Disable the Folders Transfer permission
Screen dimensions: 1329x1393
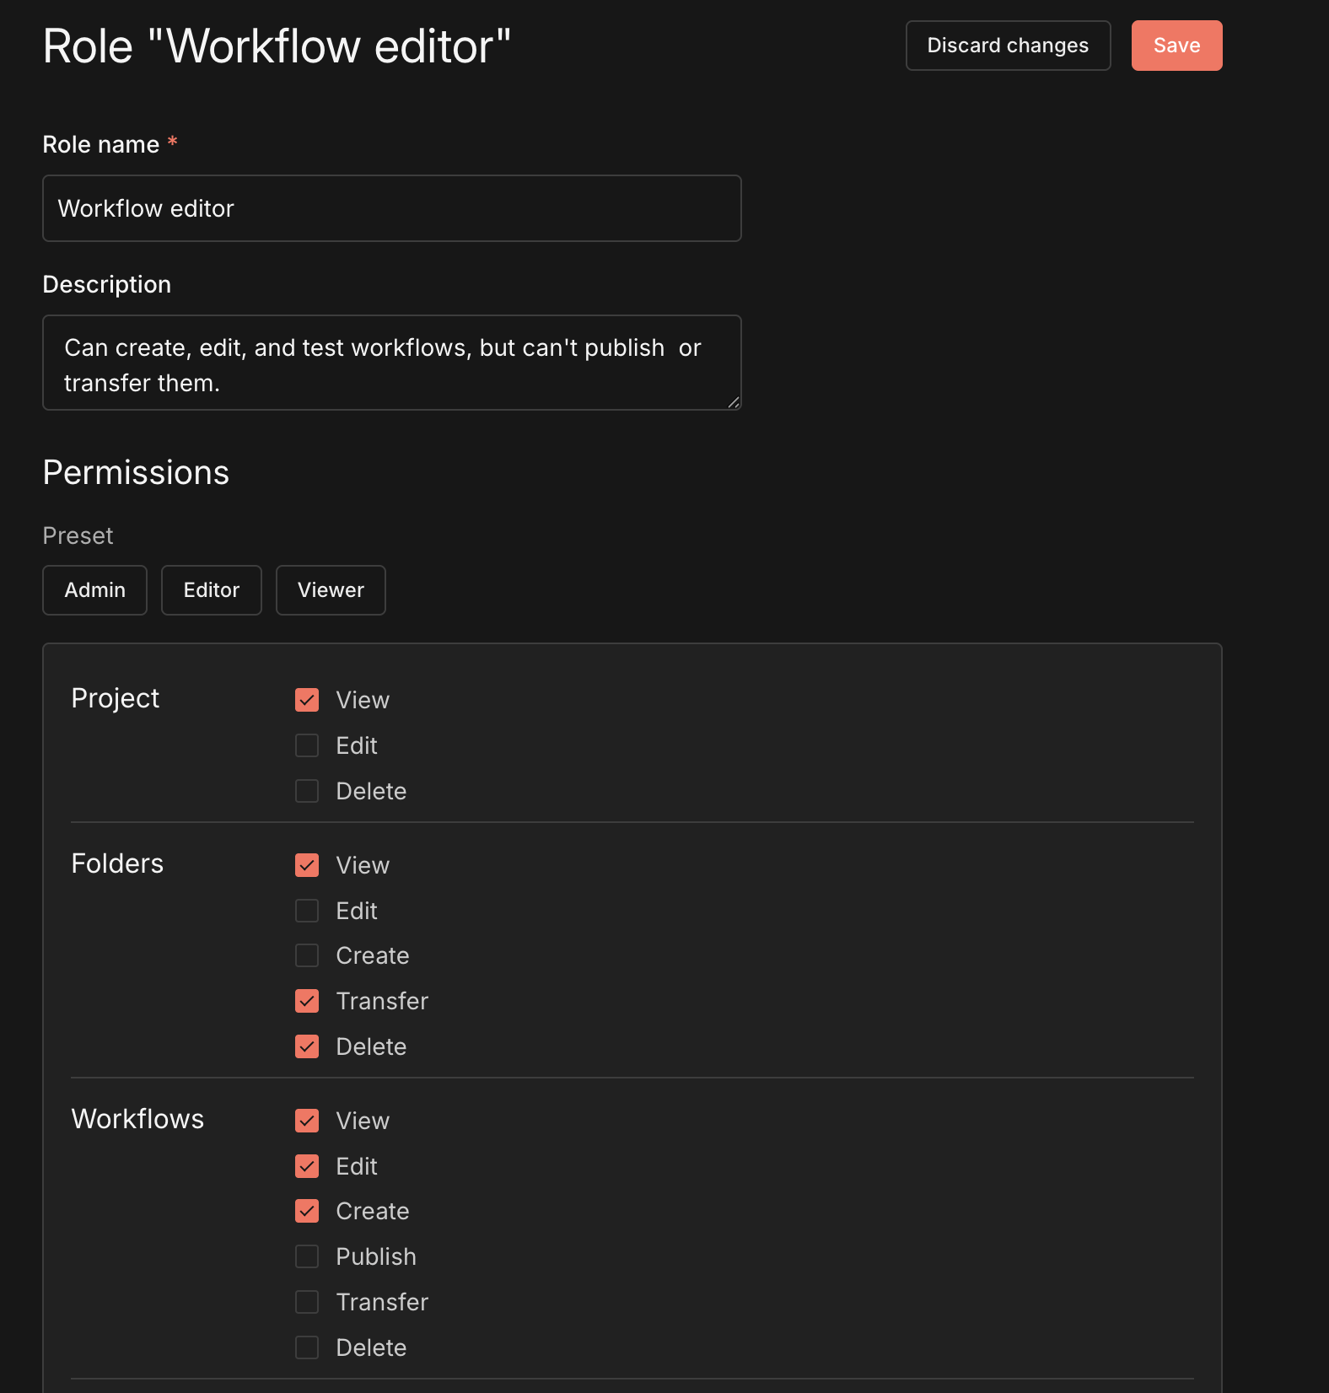307,1001
